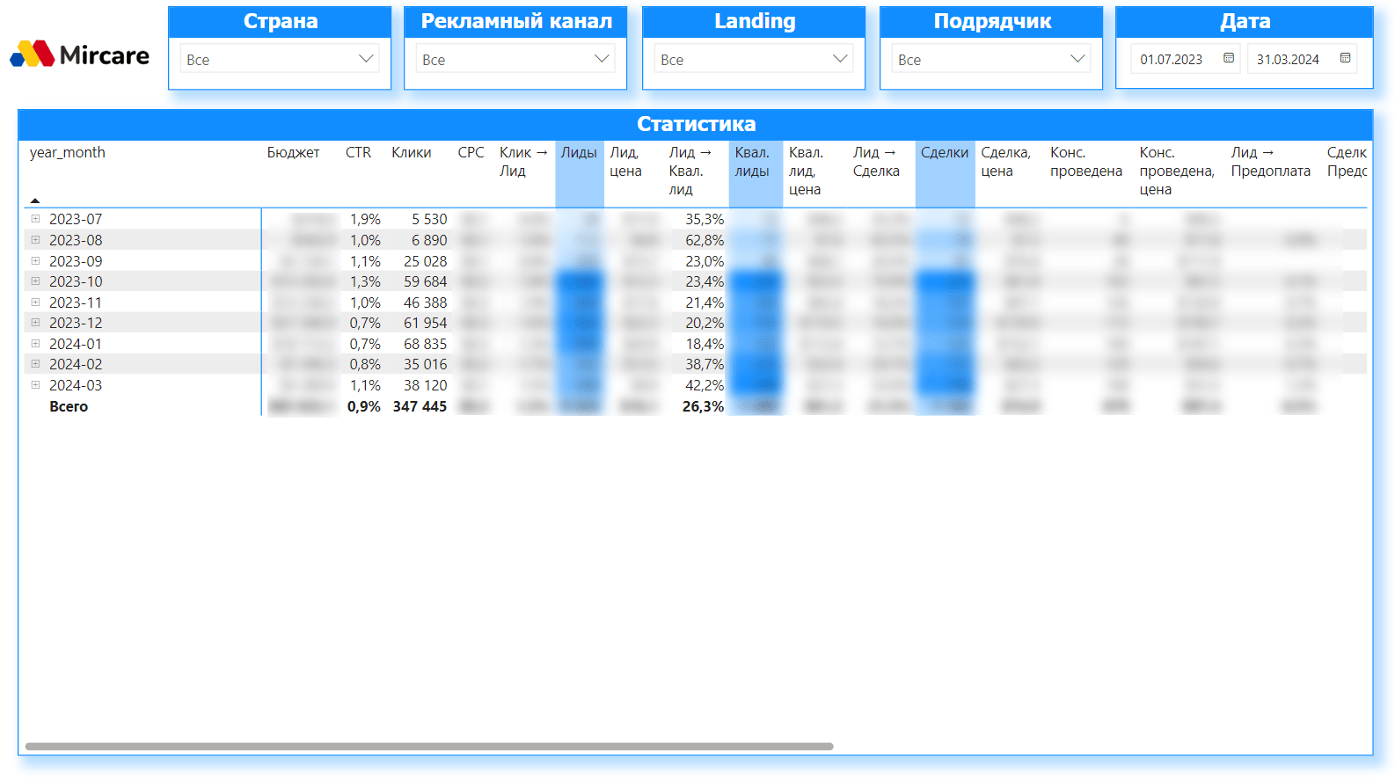Sort by CTR column header
The height and width of the screenshot is (780, 1395).
coord(358,152)
